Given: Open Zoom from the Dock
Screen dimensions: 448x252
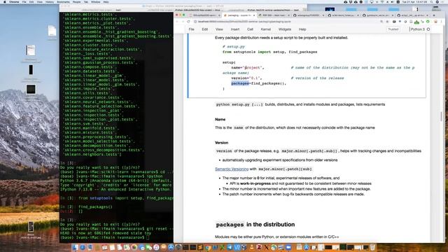Looking at the screenshot, I should click(x=288, y=247).
